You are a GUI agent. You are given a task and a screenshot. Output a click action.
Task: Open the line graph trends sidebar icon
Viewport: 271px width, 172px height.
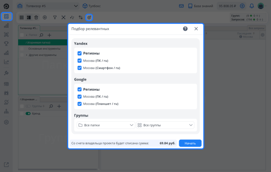pos(6,62)
